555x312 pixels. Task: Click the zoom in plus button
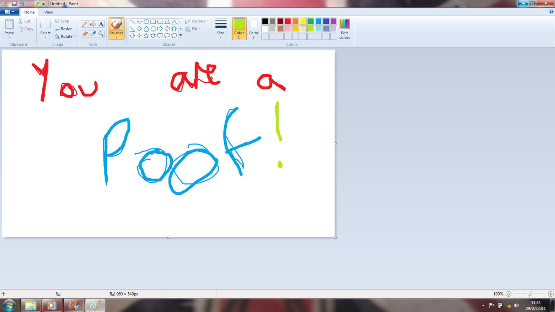550,294
